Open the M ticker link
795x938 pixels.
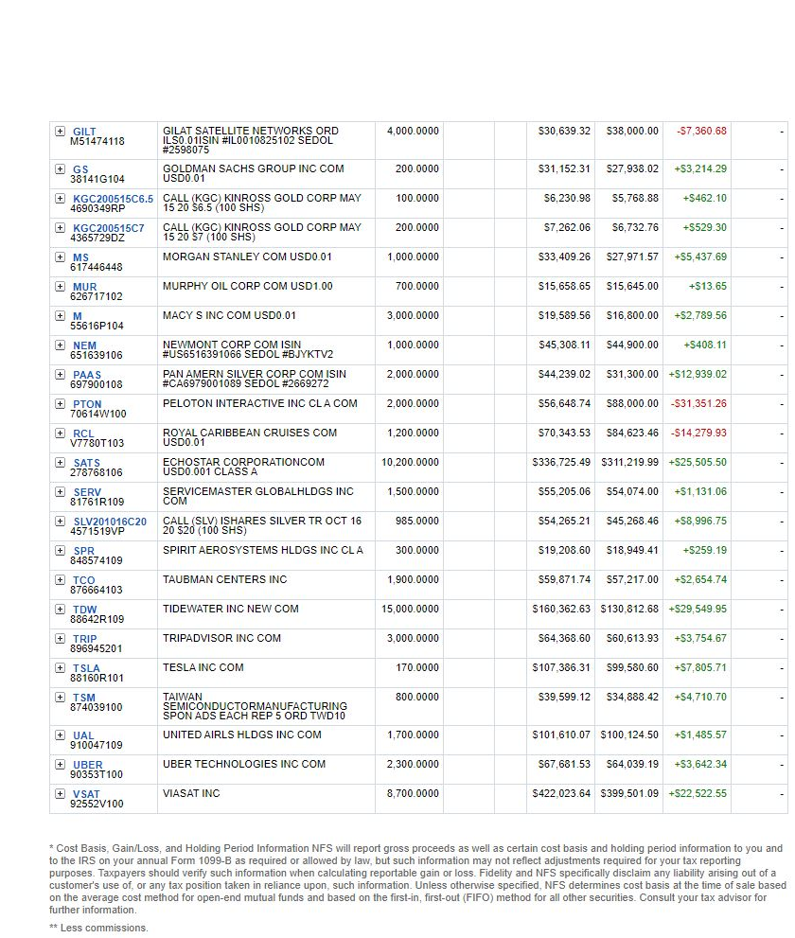coord(78,316)
